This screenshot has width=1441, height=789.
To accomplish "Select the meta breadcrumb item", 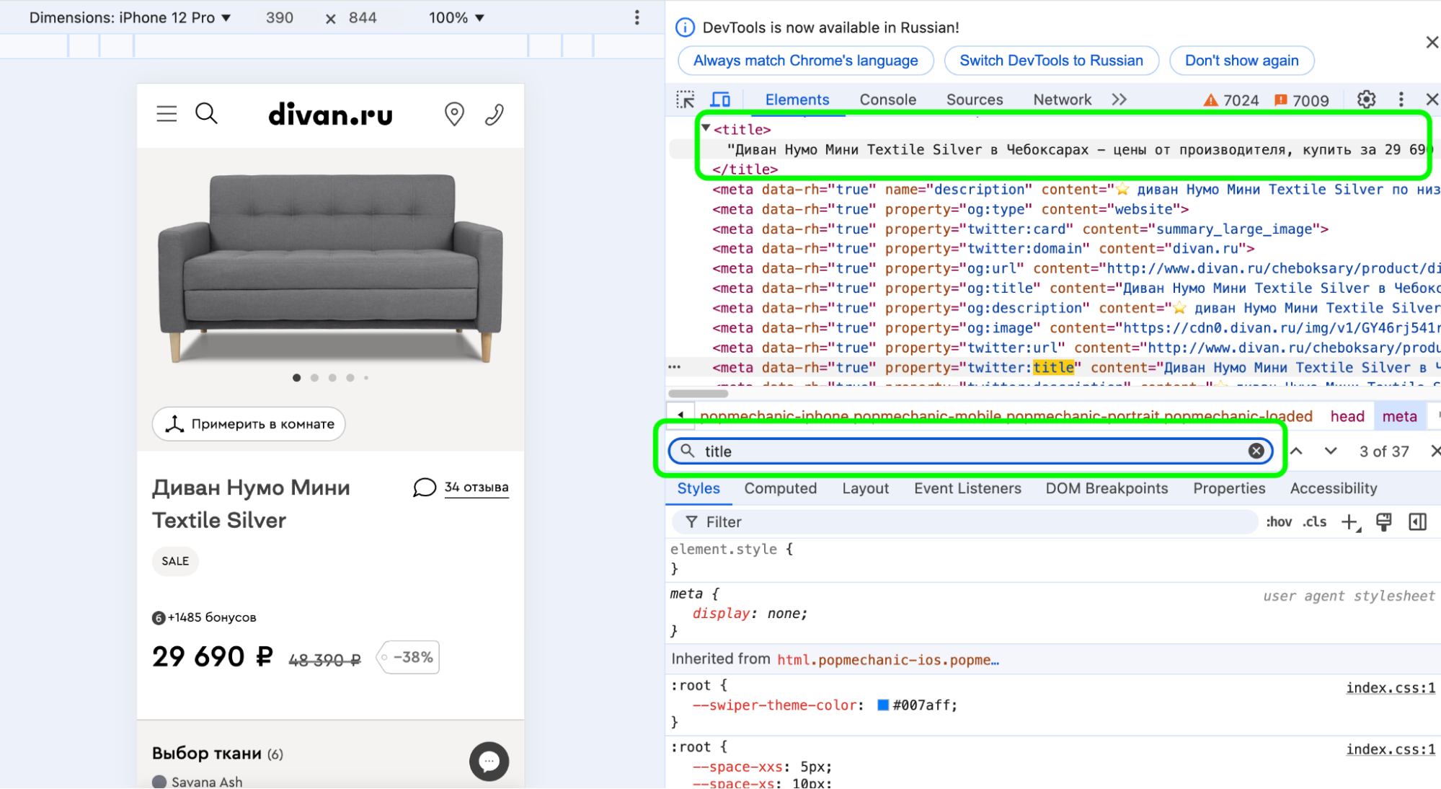I will point(1399,416).
